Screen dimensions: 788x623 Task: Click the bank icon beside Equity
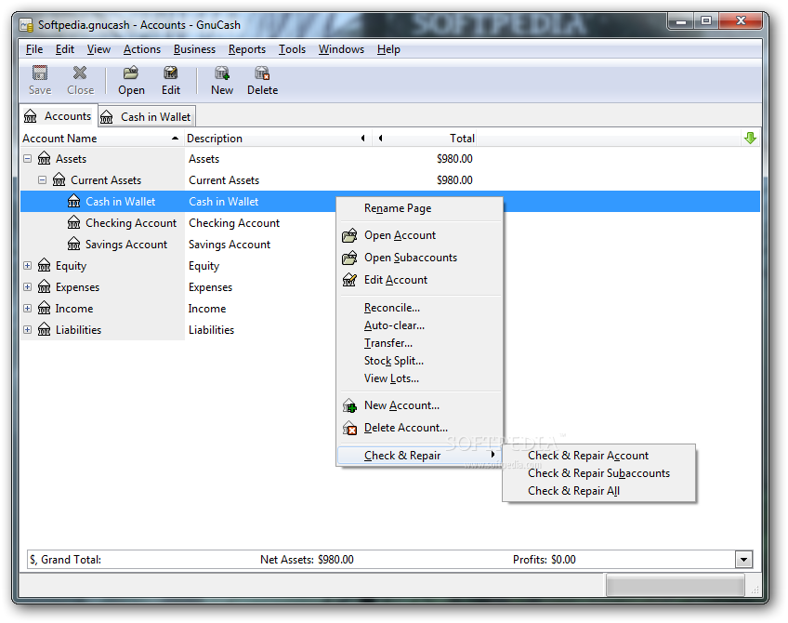tap(45, 265)
